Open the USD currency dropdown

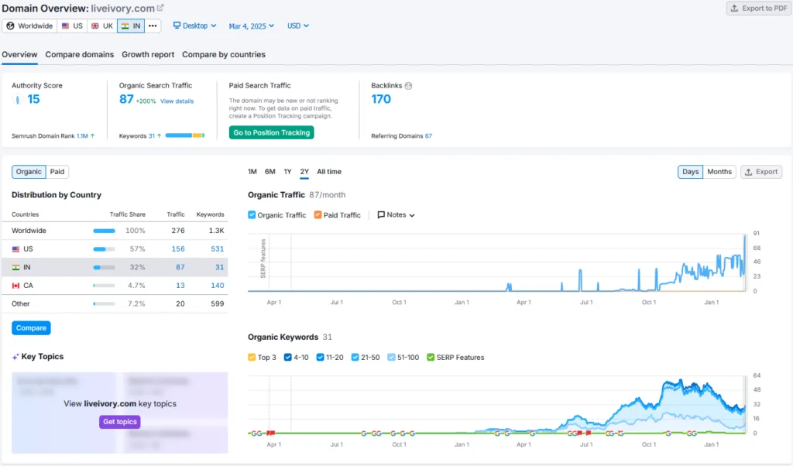[x=298, y=26]
